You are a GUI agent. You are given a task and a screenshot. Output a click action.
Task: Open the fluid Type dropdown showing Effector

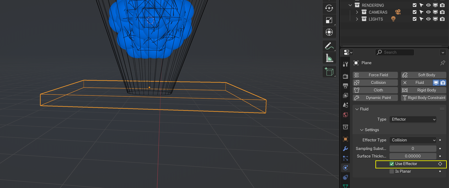pyautogui.click(x=413, y=119)
